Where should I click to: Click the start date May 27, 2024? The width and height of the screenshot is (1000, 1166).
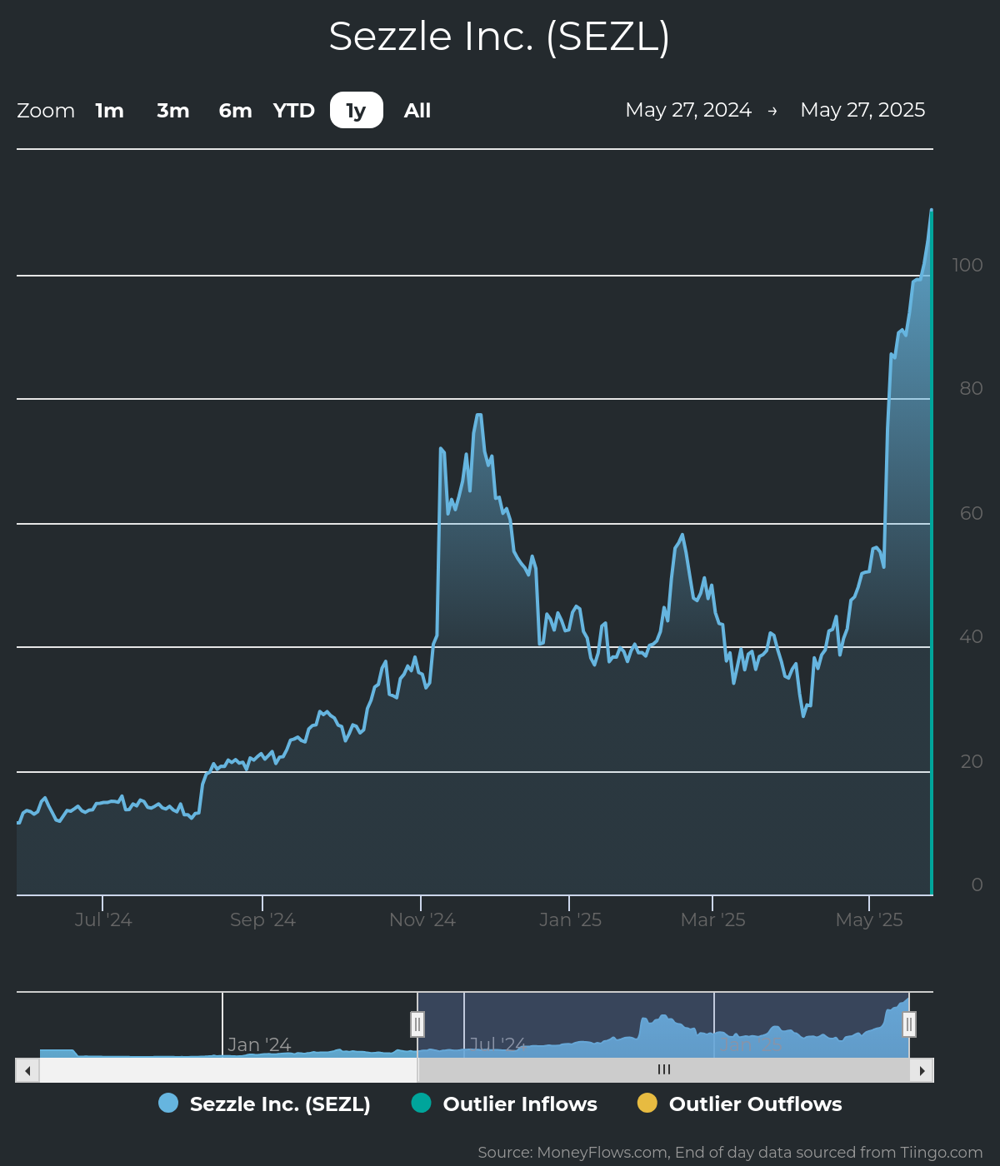point(688,110)
